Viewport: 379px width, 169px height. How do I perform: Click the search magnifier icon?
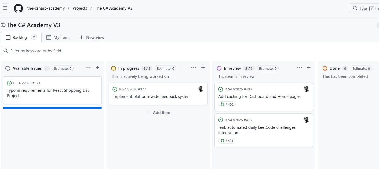tap(355, 8)
